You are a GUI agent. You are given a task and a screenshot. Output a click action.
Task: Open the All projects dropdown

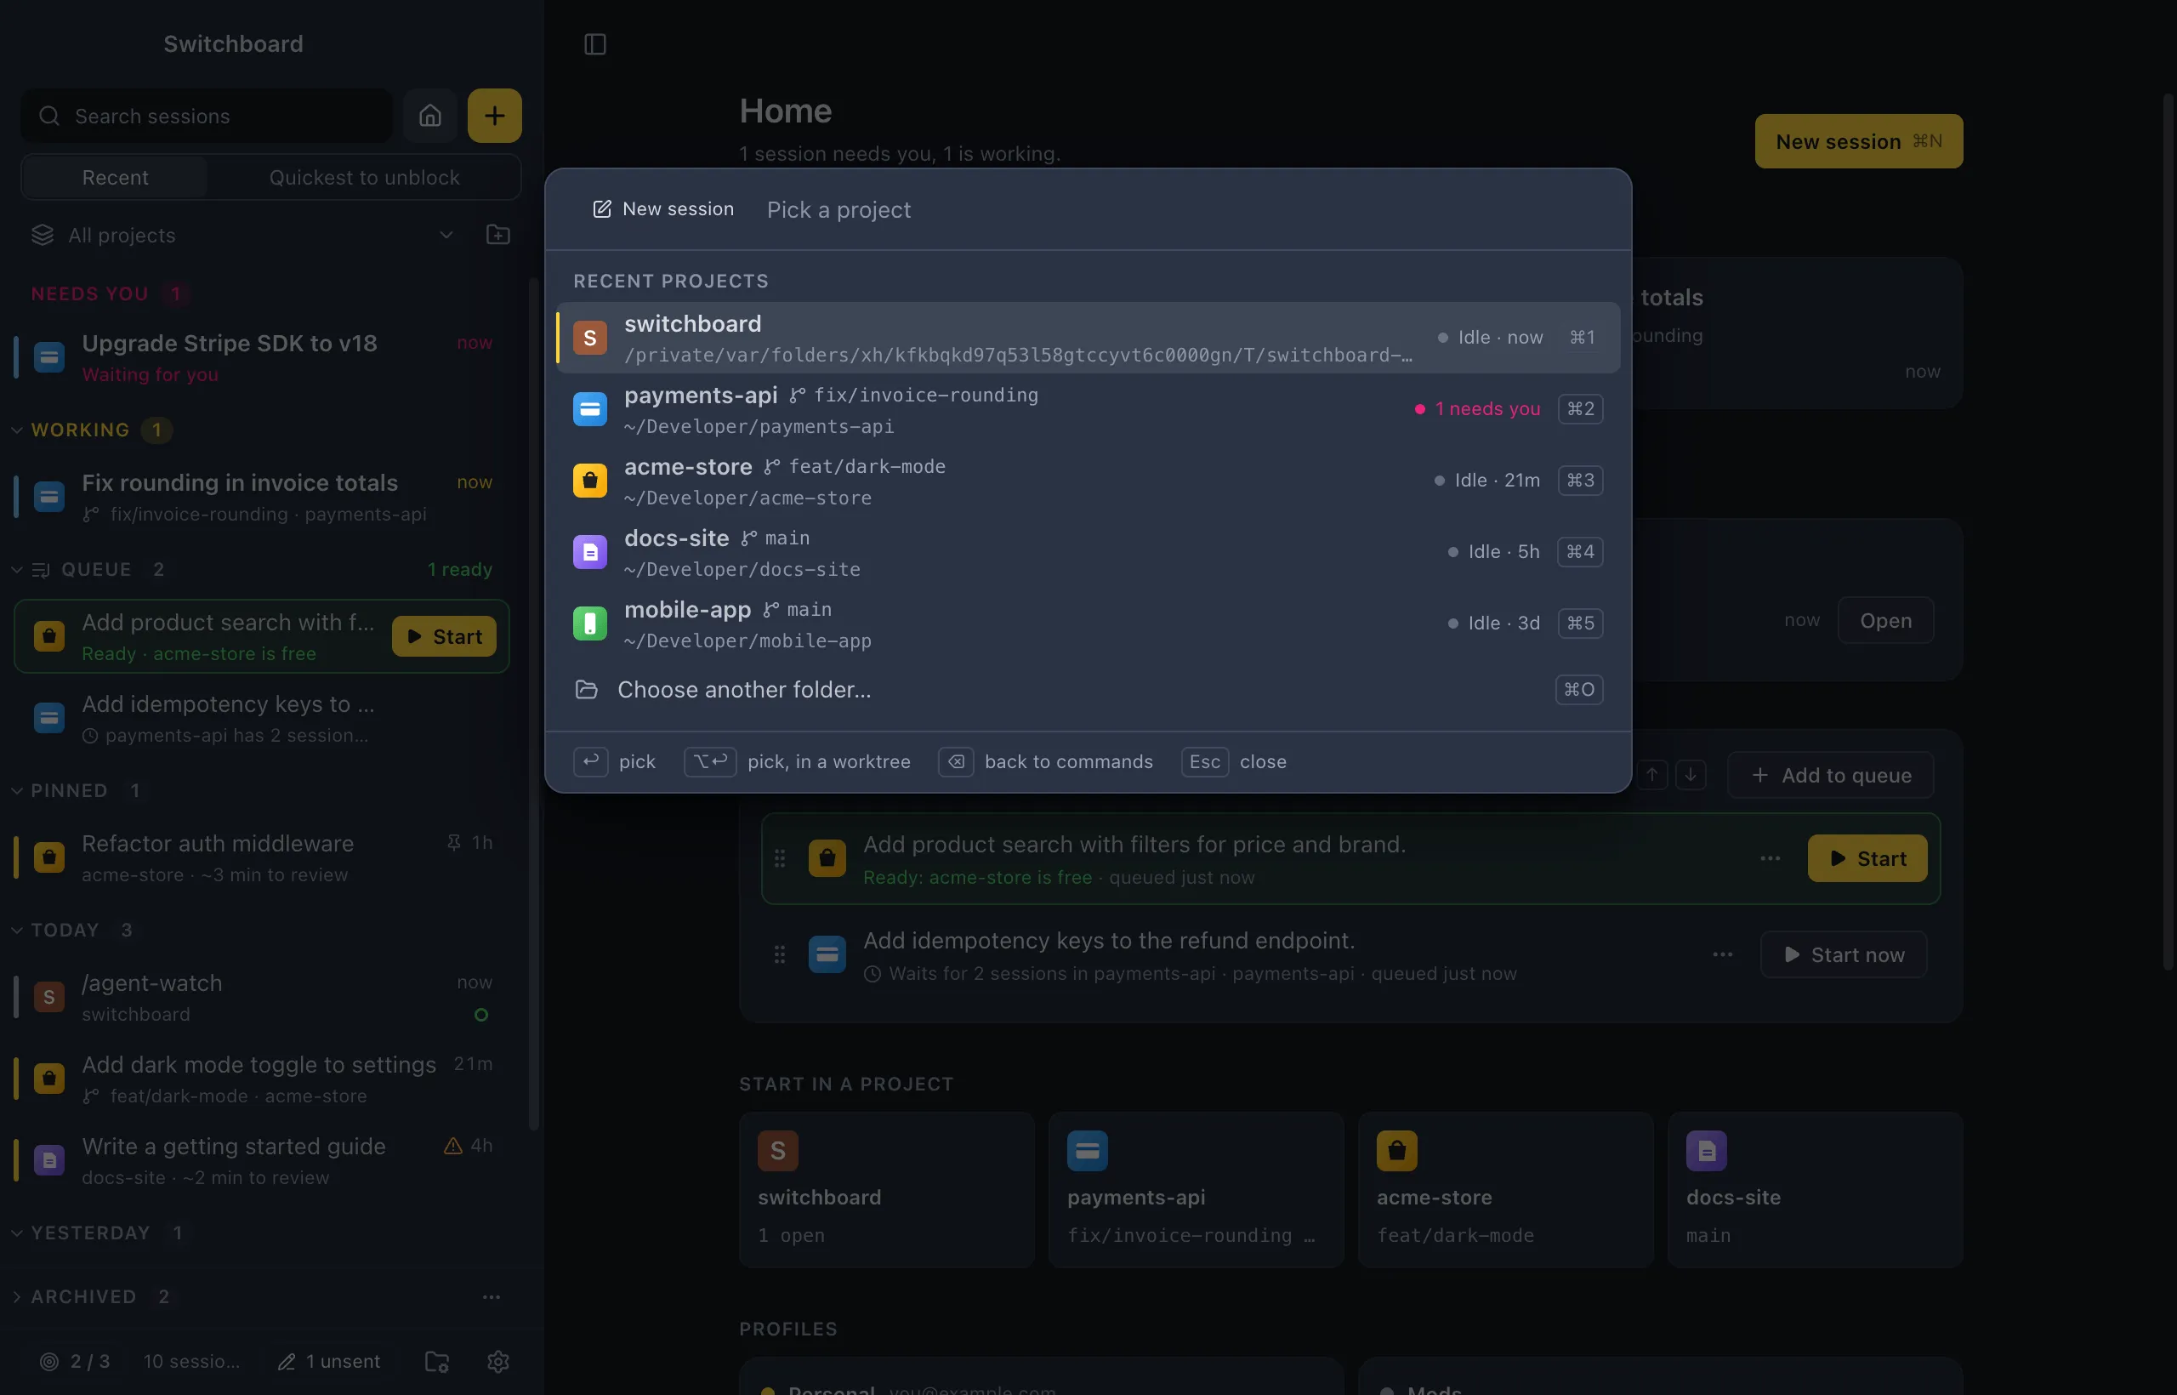(x=242, y=235)
